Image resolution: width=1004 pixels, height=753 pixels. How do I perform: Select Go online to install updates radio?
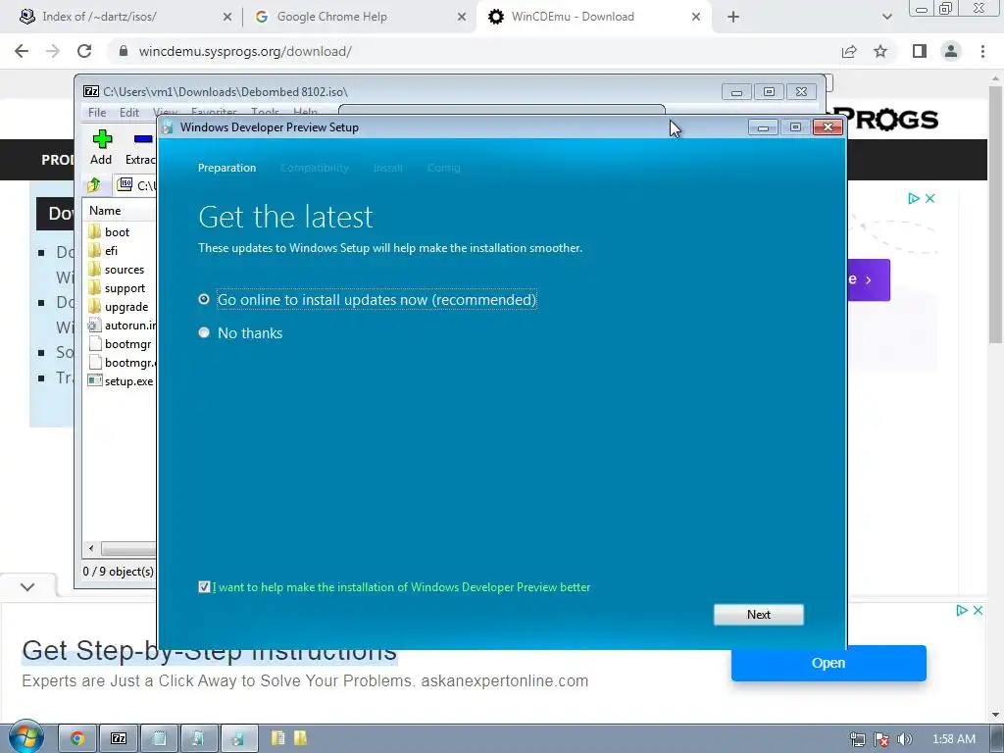click(x=204, y=299)
